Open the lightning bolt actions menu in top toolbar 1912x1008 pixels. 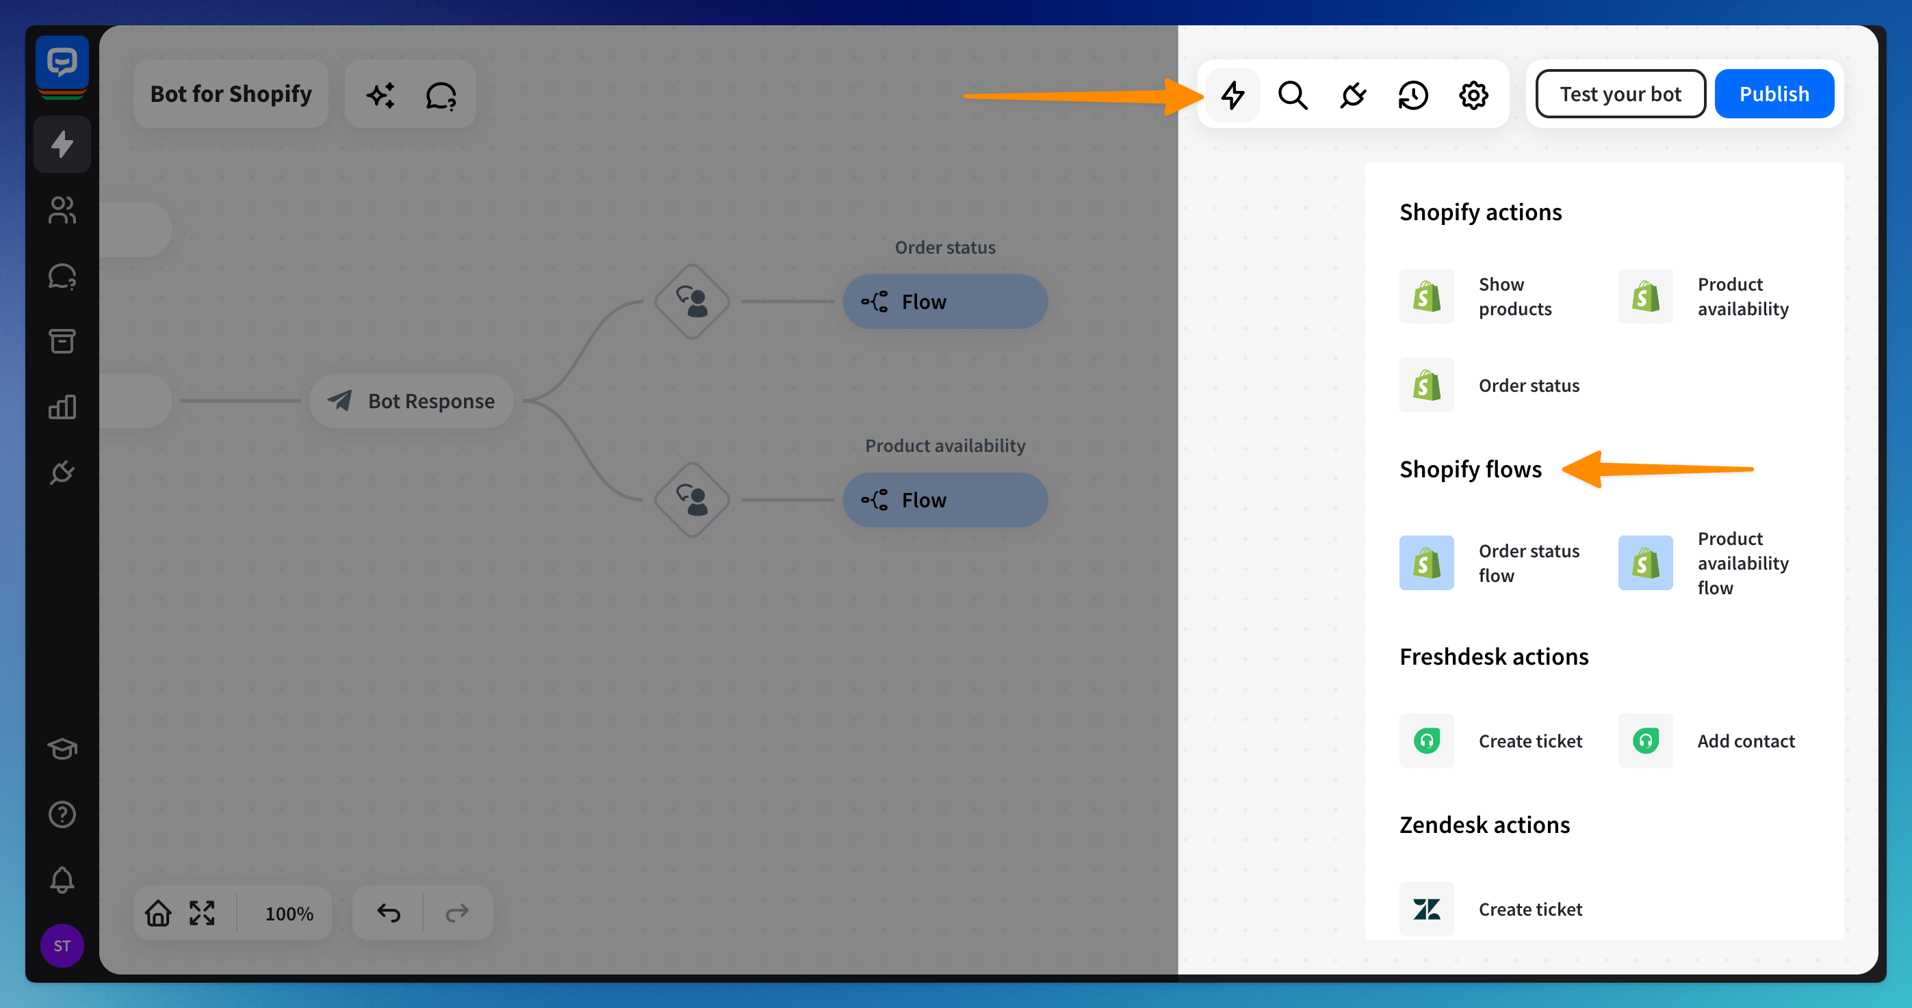[1232, 94]
